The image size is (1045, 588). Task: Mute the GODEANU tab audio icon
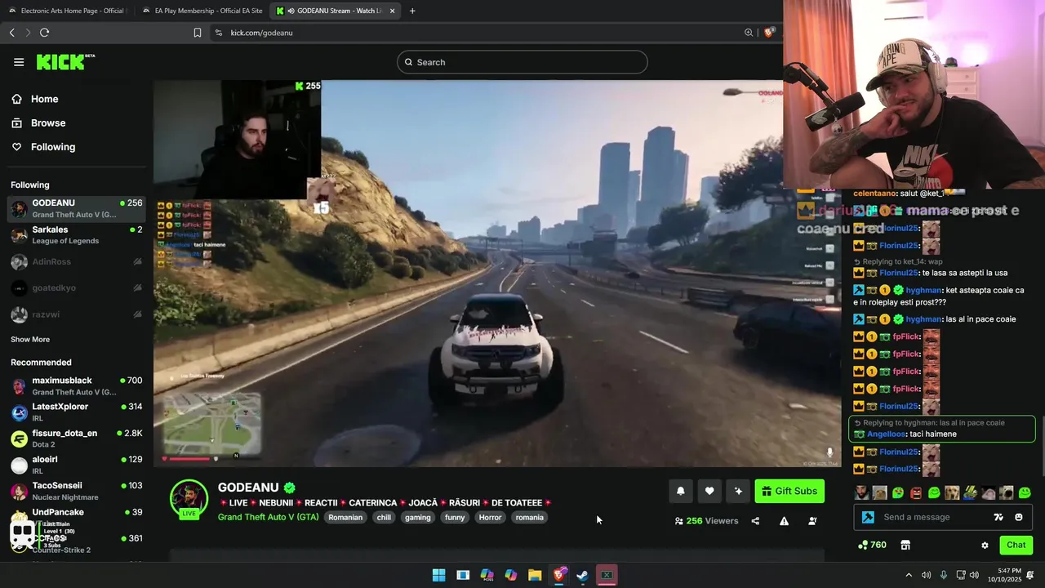tap(291, 11)
